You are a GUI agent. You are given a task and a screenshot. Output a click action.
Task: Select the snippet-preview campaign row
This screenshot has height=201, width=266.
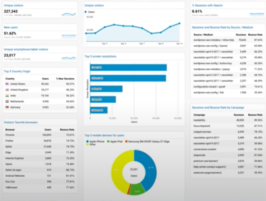[x=228, y=132]
